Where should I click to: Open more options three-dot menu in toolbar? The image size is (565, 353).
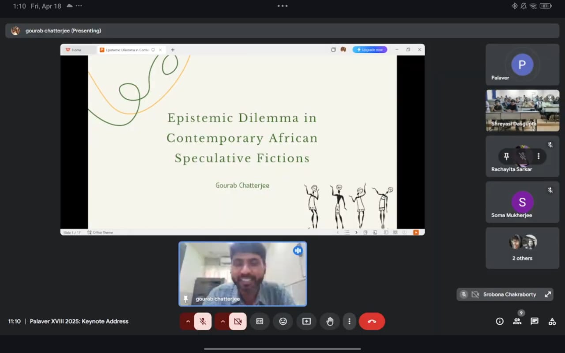click(x=349, y=321)
